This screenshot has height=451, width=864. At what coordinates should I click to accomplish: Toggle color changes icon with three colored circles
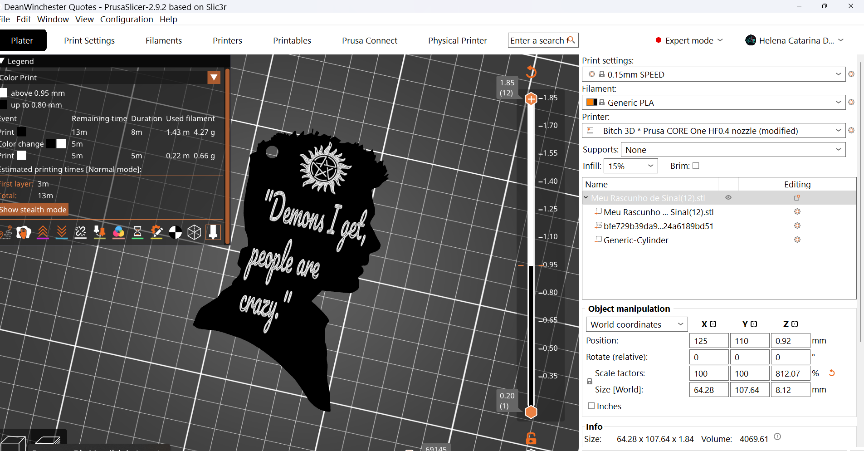click(119, 233)
